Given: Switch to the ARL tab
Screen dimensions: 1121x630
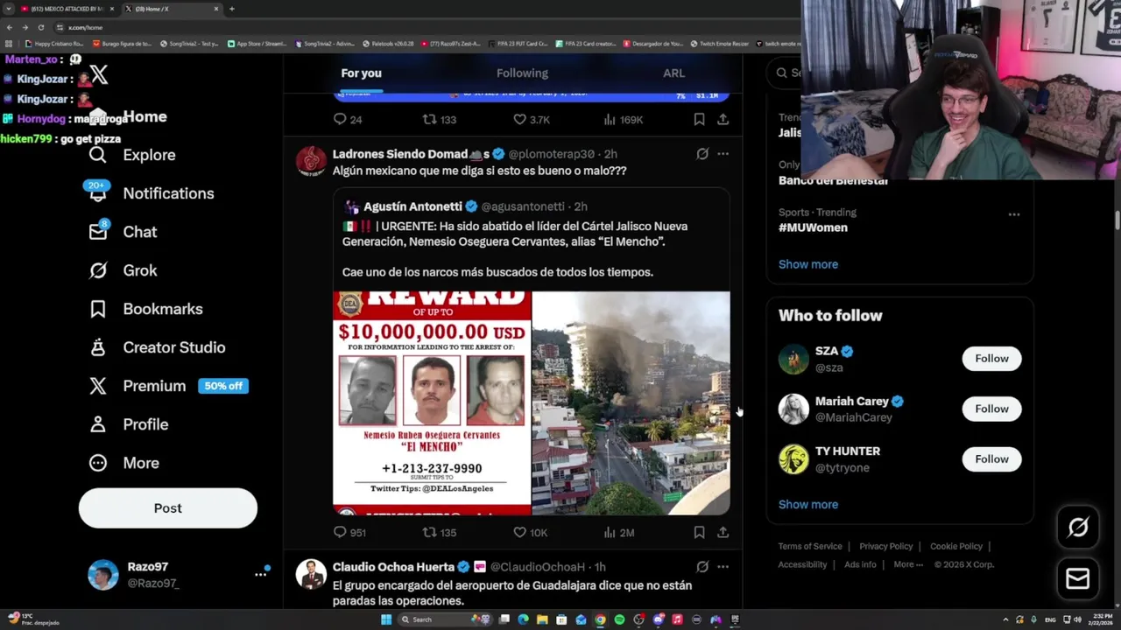Looking at the screenshot, I should [x=673, y=73].
